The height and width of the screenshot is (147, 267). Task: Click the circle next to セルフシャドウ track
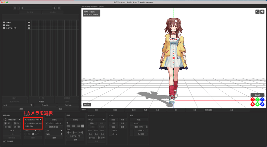point(4,28)
